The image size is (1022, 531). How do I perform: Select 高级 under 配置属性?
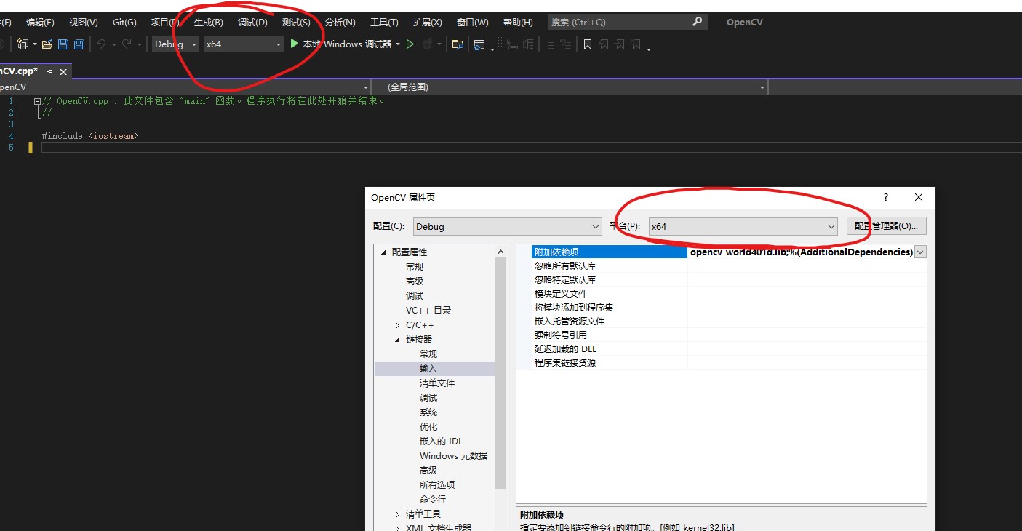point(415,282)
